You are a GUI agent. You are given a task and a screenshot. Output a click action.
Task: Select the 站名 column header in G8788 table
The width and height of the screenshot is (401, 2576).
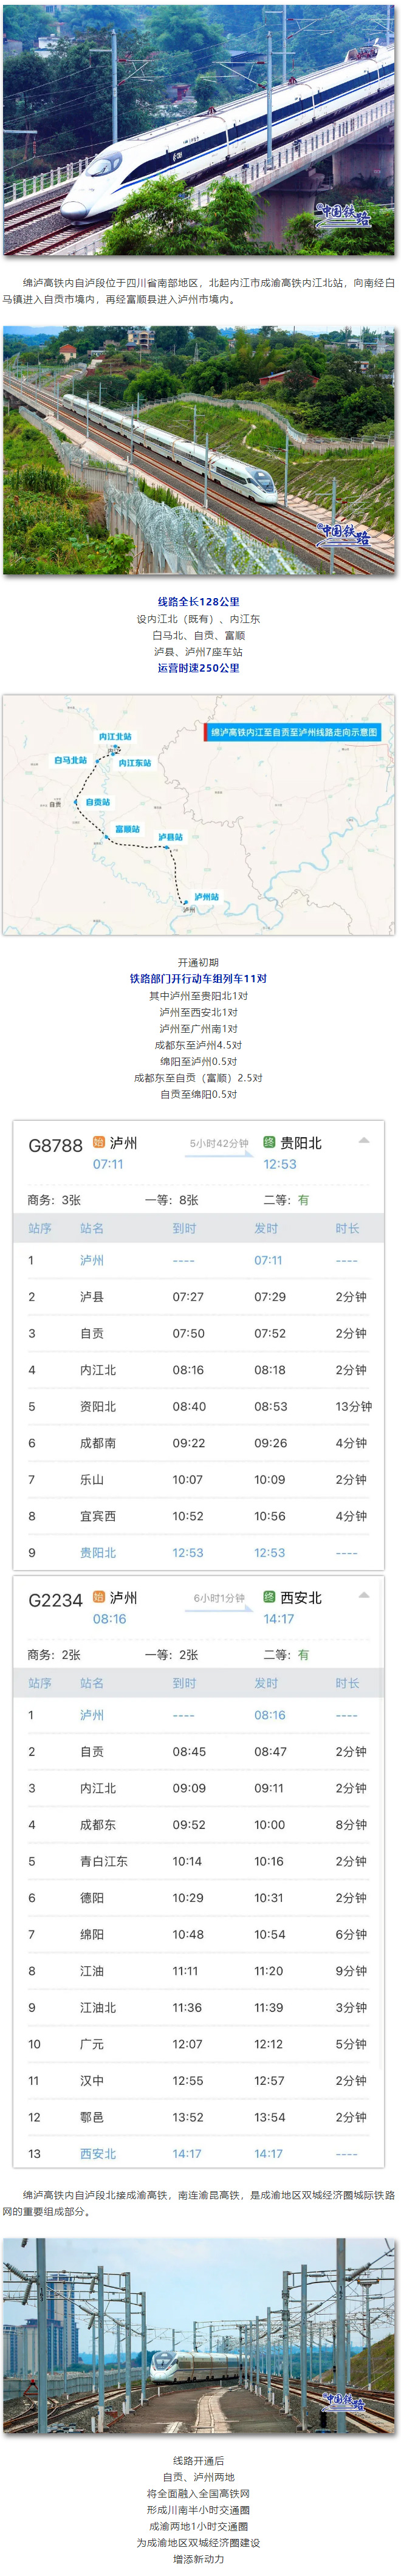click(x=92, y=1228)
